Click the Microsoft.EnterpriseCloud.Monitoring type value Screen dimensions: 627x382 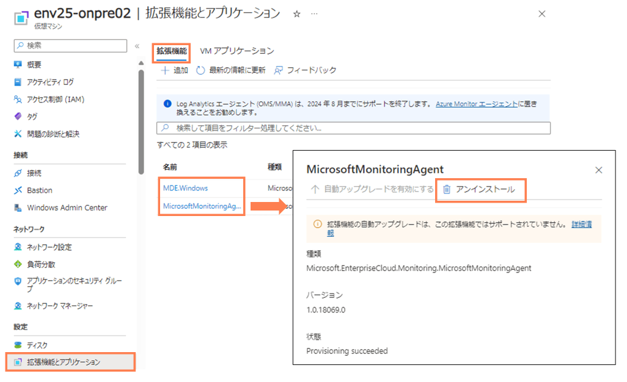coord(419,268)
